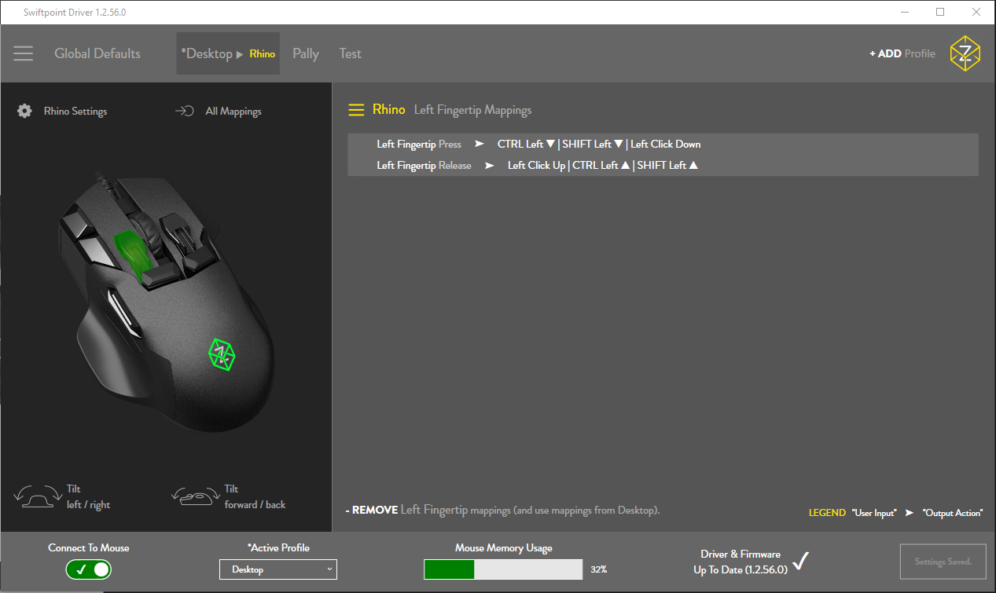Select the Tilt left / right icon

coord(38,497)
